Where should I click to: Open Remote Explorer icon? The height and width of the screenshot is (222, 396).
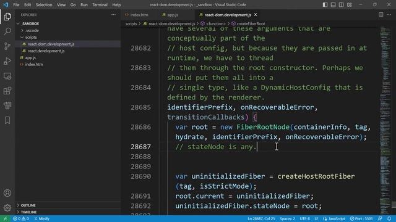coord(7,76)
